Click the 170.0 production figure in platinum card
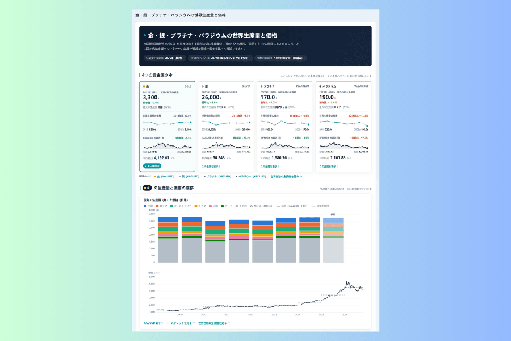The image size is (511, 341). [x=268, y=97]
